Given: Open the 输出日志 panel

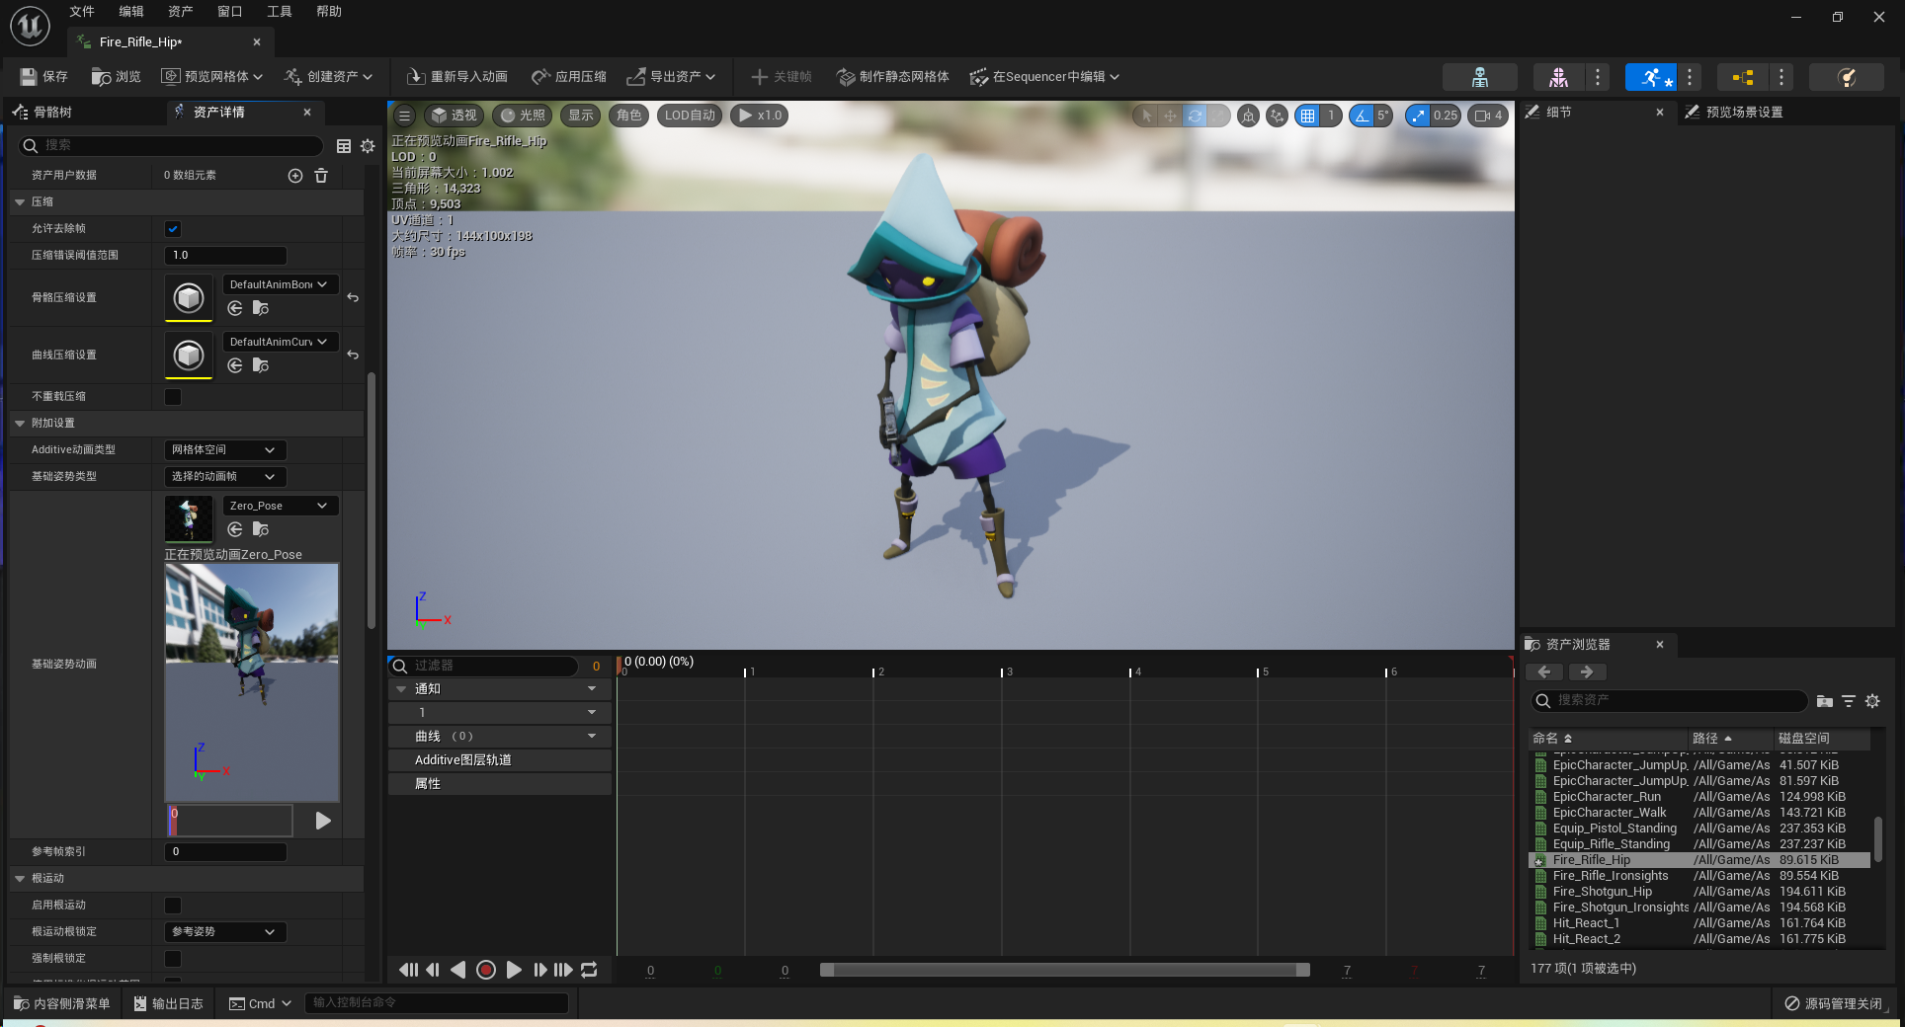Looking at the screenshot, I should point(168,1003).
